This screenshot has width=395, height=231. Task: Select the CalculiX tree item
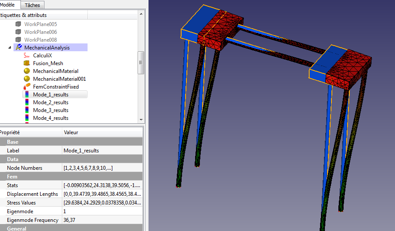(42, 55)
